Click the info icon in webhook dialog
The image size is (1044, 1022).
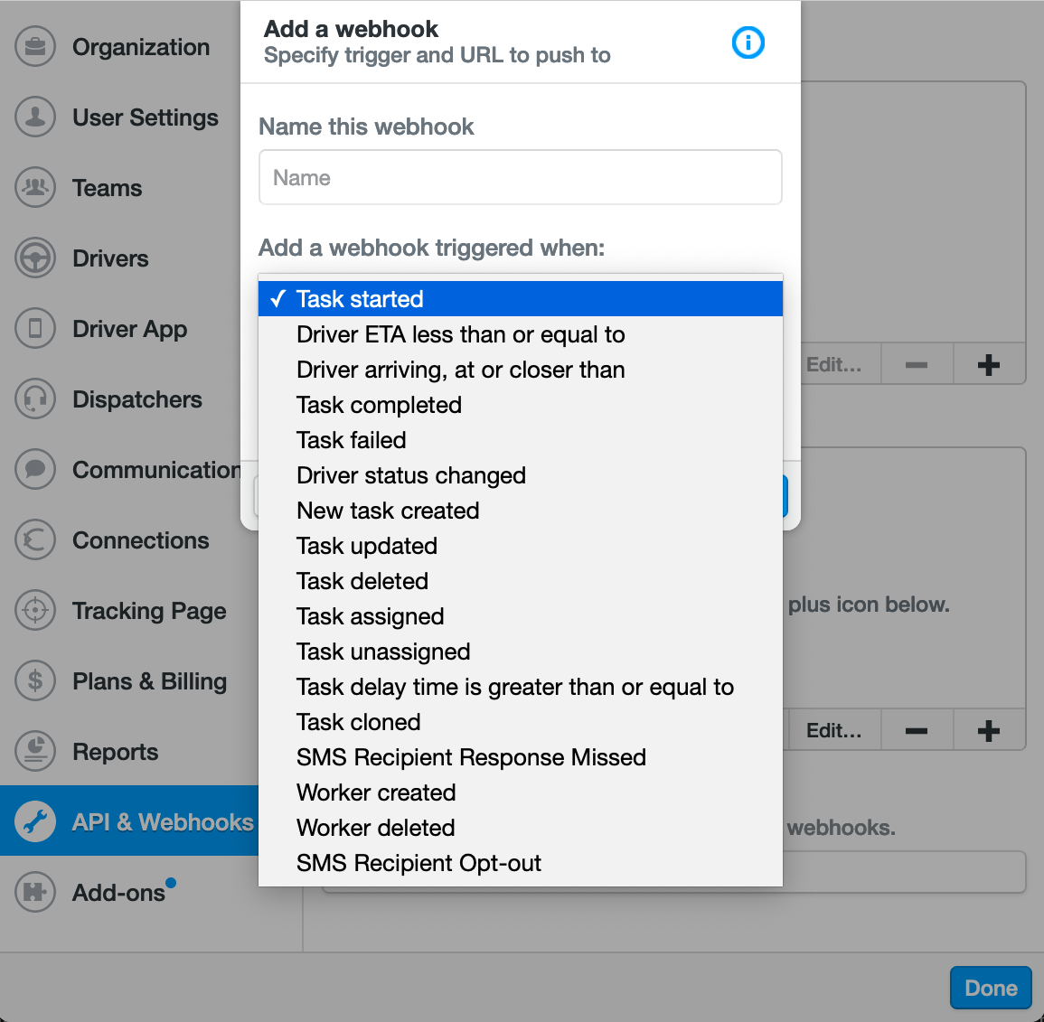tap(748, 43)
